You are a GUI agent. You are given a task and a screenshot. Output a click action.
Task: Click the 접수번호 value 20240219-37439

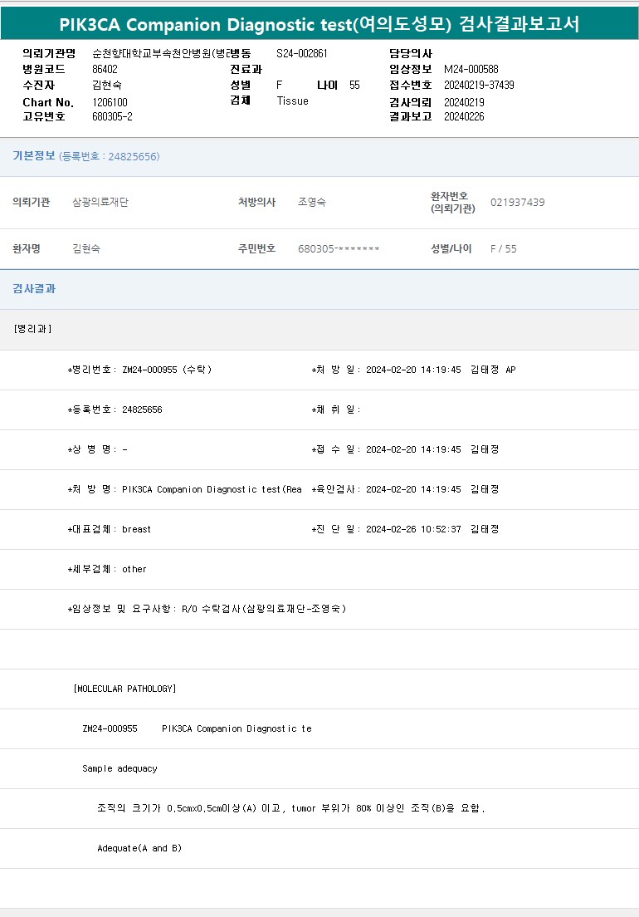[x=479, y=86]
